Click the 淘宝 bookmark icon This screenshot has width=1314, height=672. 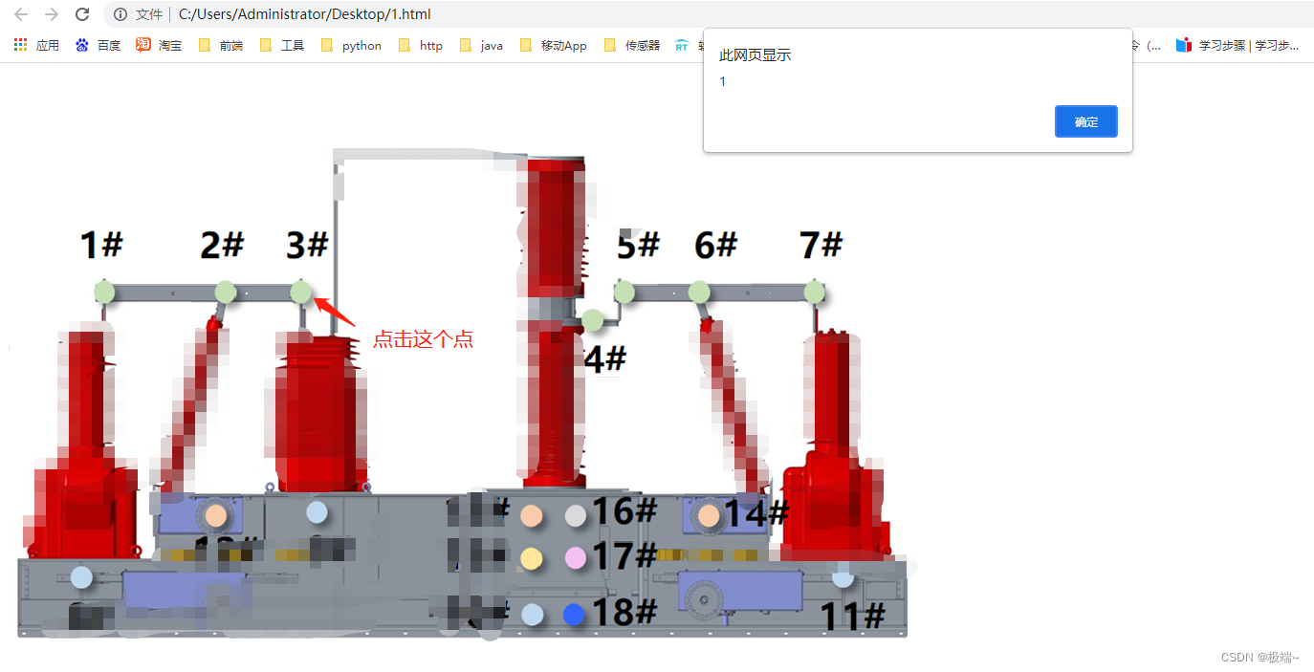[143, 44]
